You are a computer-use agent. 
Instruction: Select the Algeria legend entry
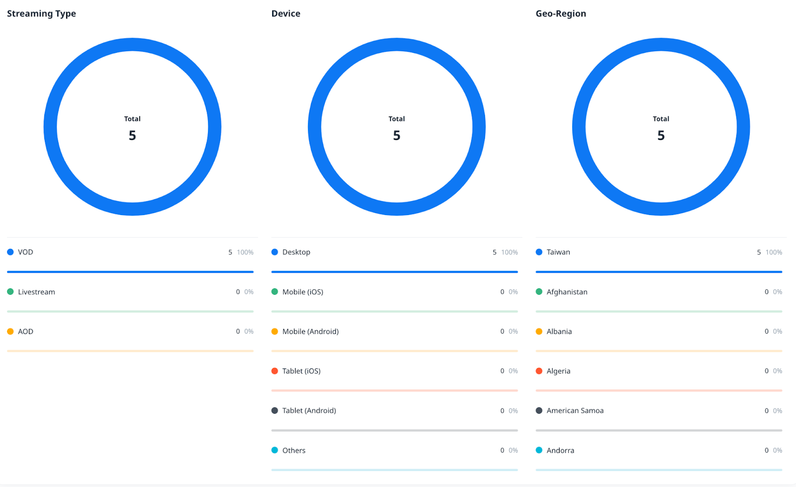pyautogui.click(x=558, y=371)
